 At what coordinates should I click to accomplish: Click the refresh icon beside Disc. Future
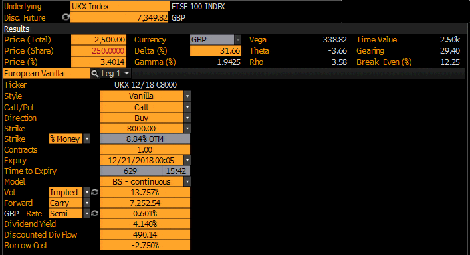(x=65, y=17)
